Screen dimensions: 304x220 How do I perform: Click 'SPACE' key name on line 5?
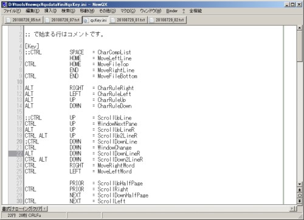(x=77, y=52)
